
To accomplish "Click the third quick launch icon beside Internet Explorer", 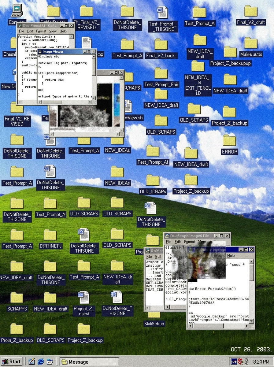I will 50,361.
